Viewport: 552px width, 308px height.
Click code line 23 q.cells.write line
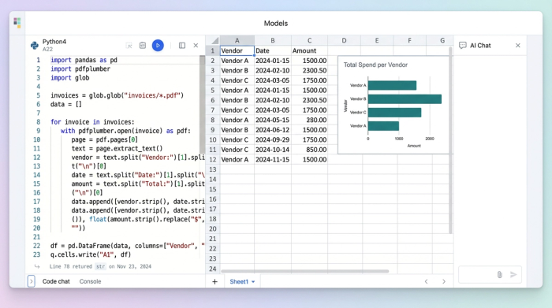[91, 254]
